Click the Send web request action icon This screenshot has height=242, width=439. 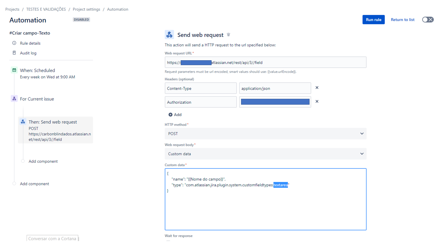(169, 35)
